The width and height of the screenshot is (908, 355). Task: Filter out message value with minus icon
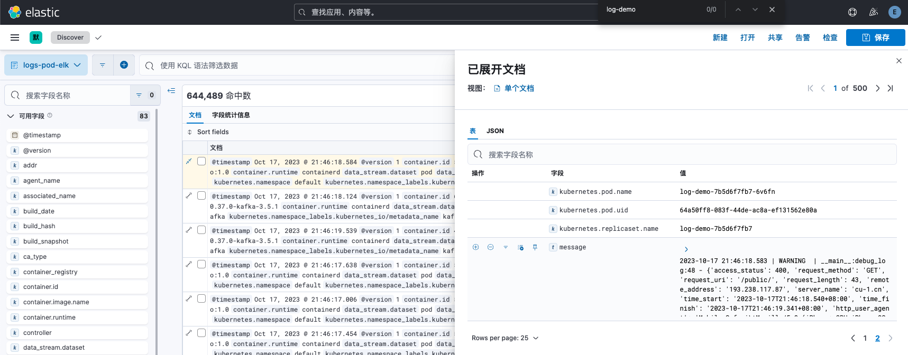[490, 247]
